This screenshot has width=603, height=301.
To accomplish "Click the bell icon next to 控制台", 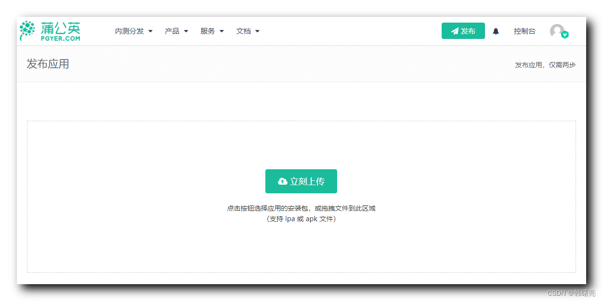I will click(x=496, y=31).
